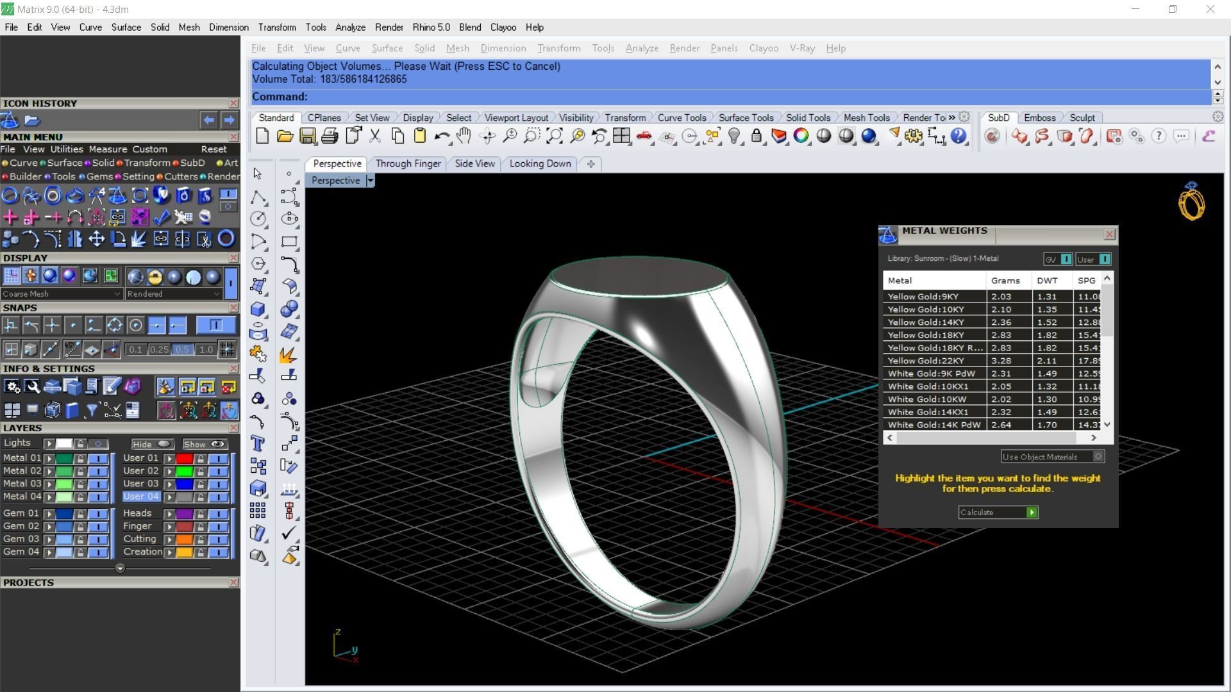Click the red User 01 color swatch
1231x692 pixels.
point(185,458)
